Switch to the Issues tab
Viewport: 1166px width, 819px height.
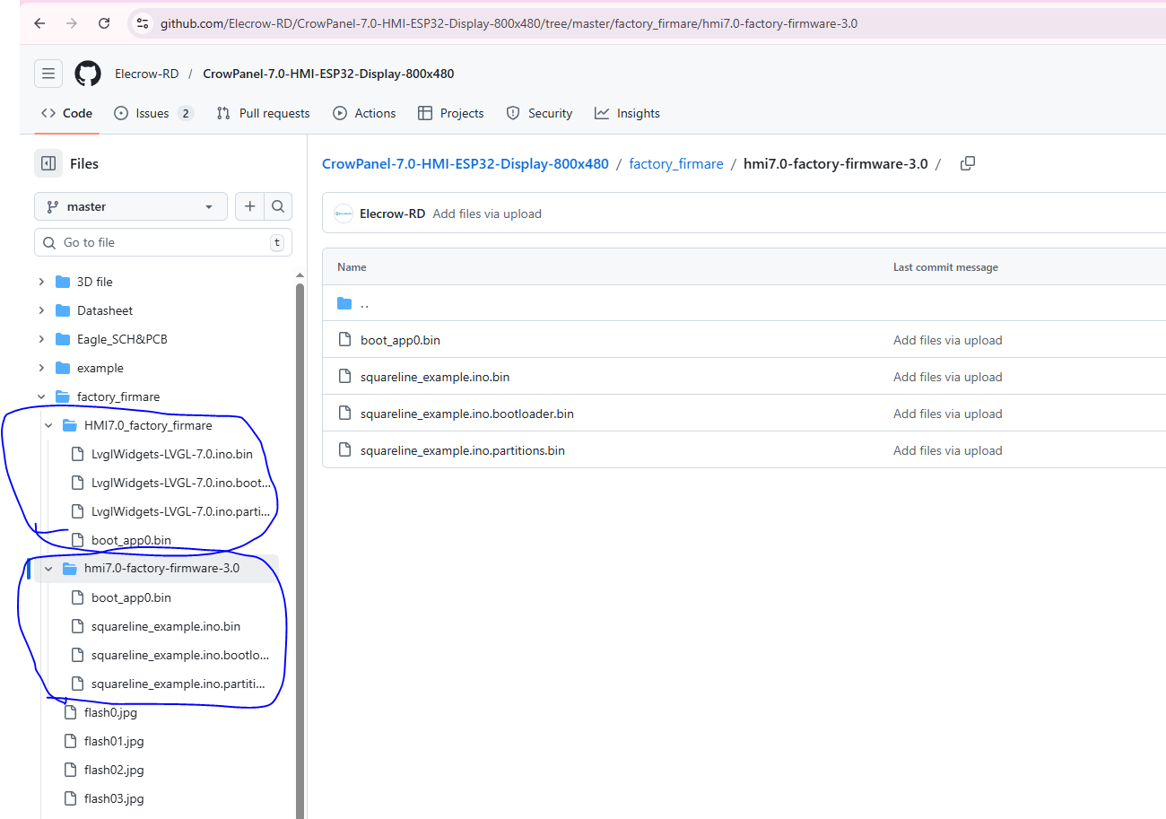click(x=152, y=113)
